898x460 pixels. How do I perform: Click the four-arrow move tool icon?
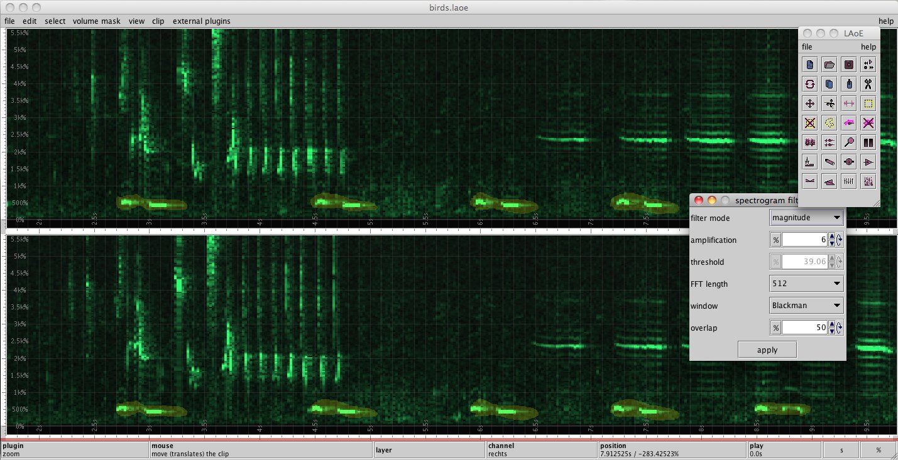point(810,104)
